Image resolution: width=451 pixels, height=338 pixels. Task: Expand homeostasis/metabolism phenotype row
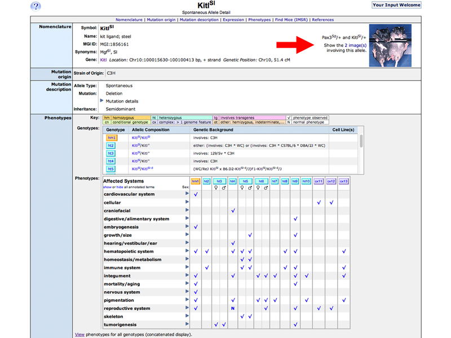pos(187,259)
